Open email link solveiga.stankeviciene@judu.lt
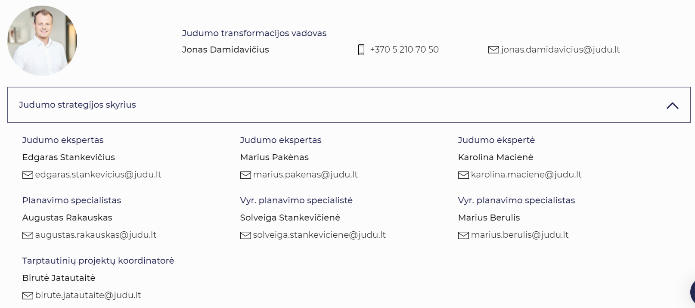Image resolution: width=695 pixels, height=308 pixels. 319,235
